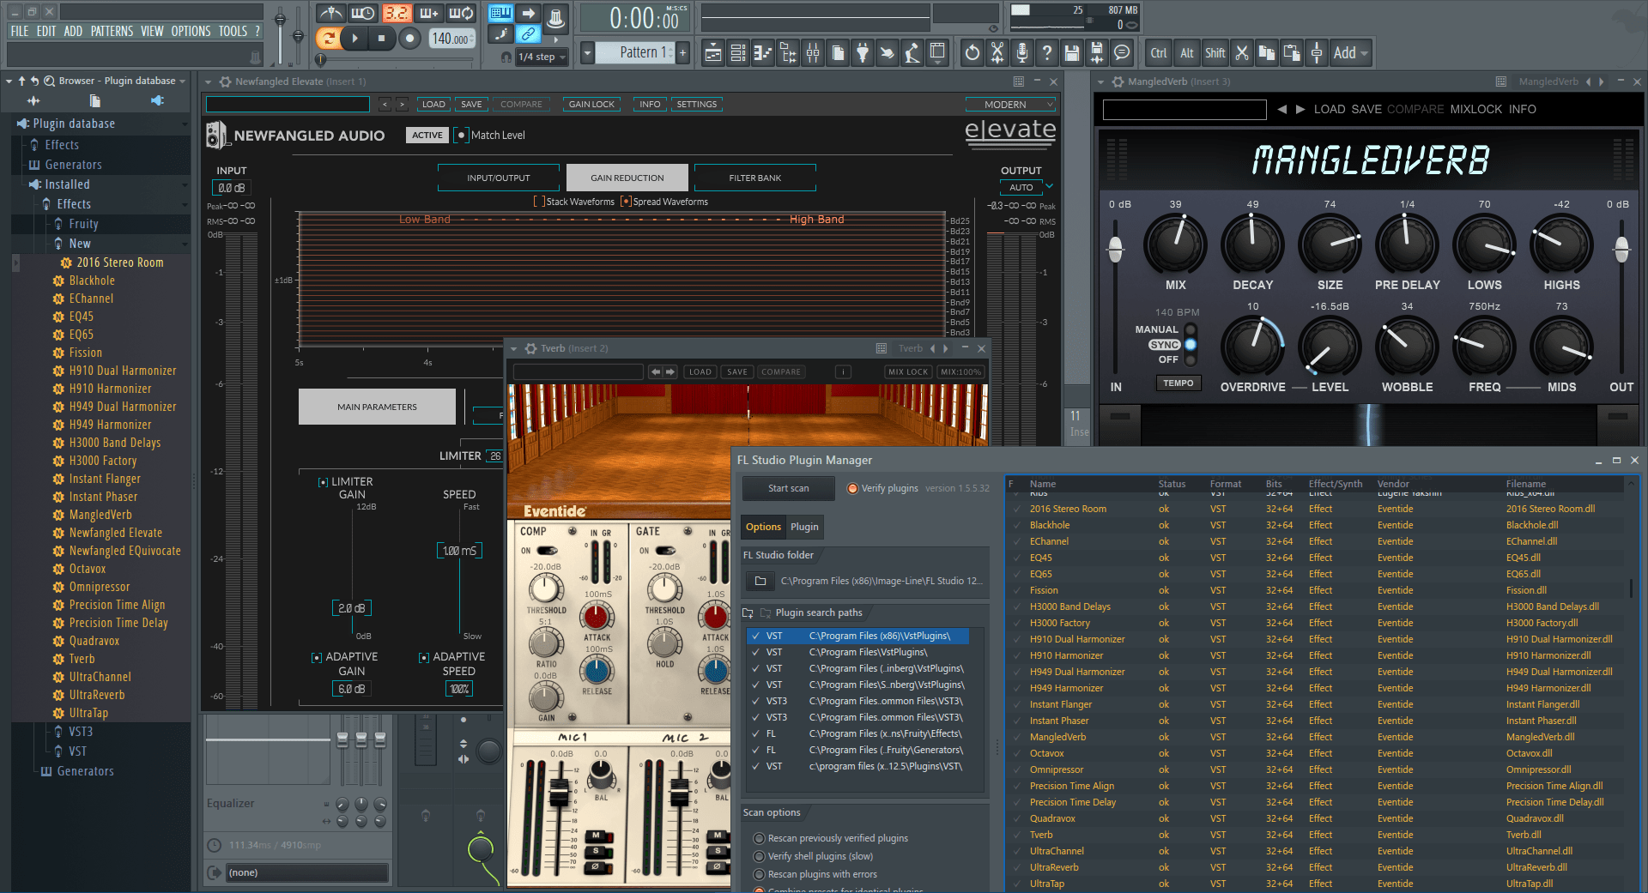Open the Playlist view icon
This screenshot has width=1648, height=893.
click(x=712, y=53)
